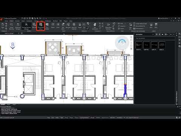Click the first icon in library panel toolbar
The image size is (181, 136).
(156, 34)
